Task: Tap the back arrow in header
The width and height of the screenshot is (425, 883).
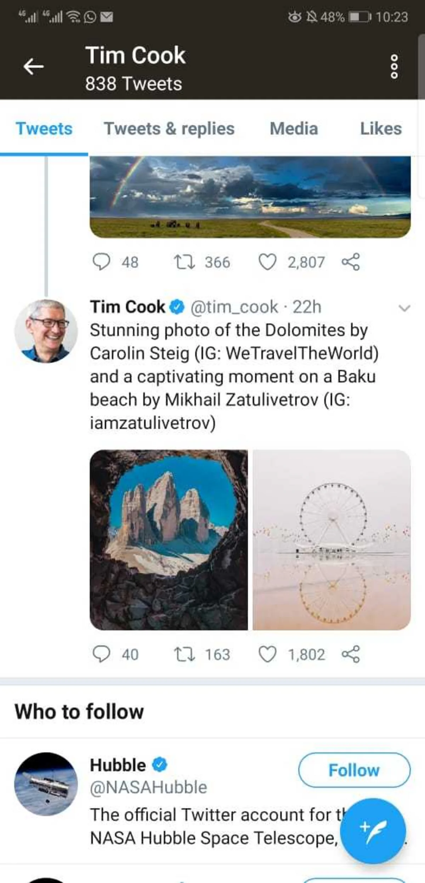Action: pyautogui.click(x=34, y=66)
